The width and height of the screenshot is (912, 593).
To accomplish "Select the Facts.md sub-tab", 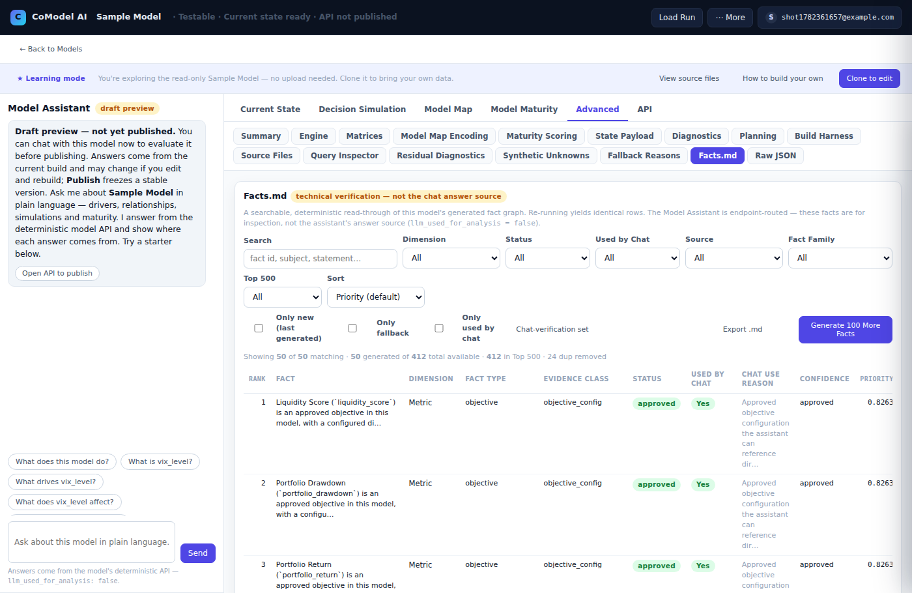I will pyautogui.click(x=718, y=156).
